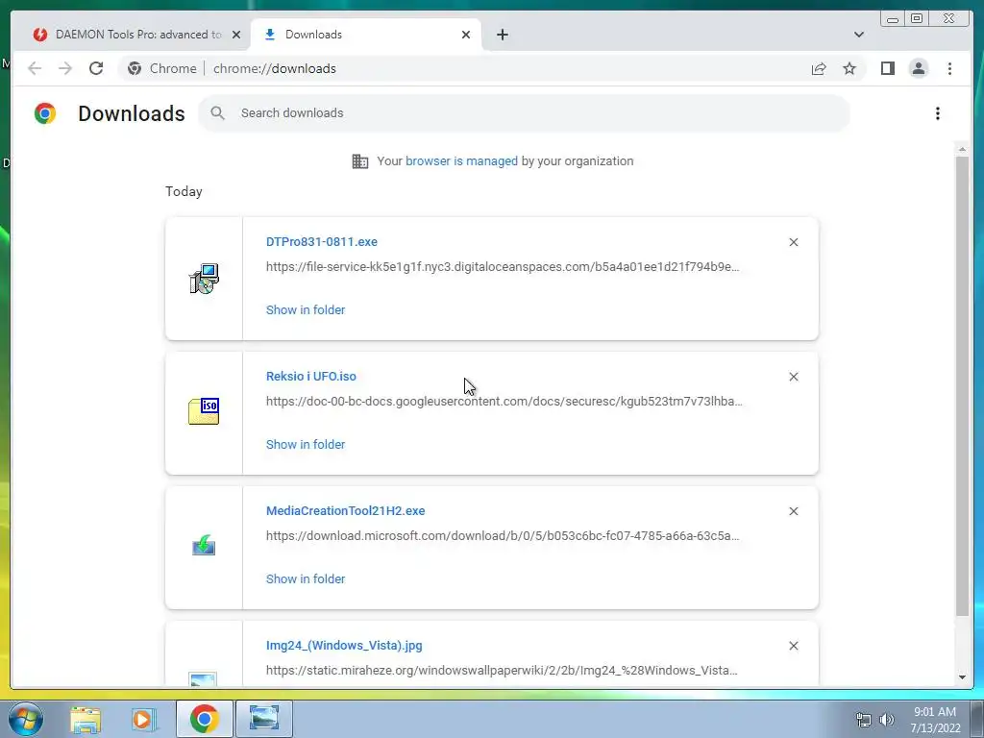
Task: Click the scrollbar down arrow
Action: point(962,677)
